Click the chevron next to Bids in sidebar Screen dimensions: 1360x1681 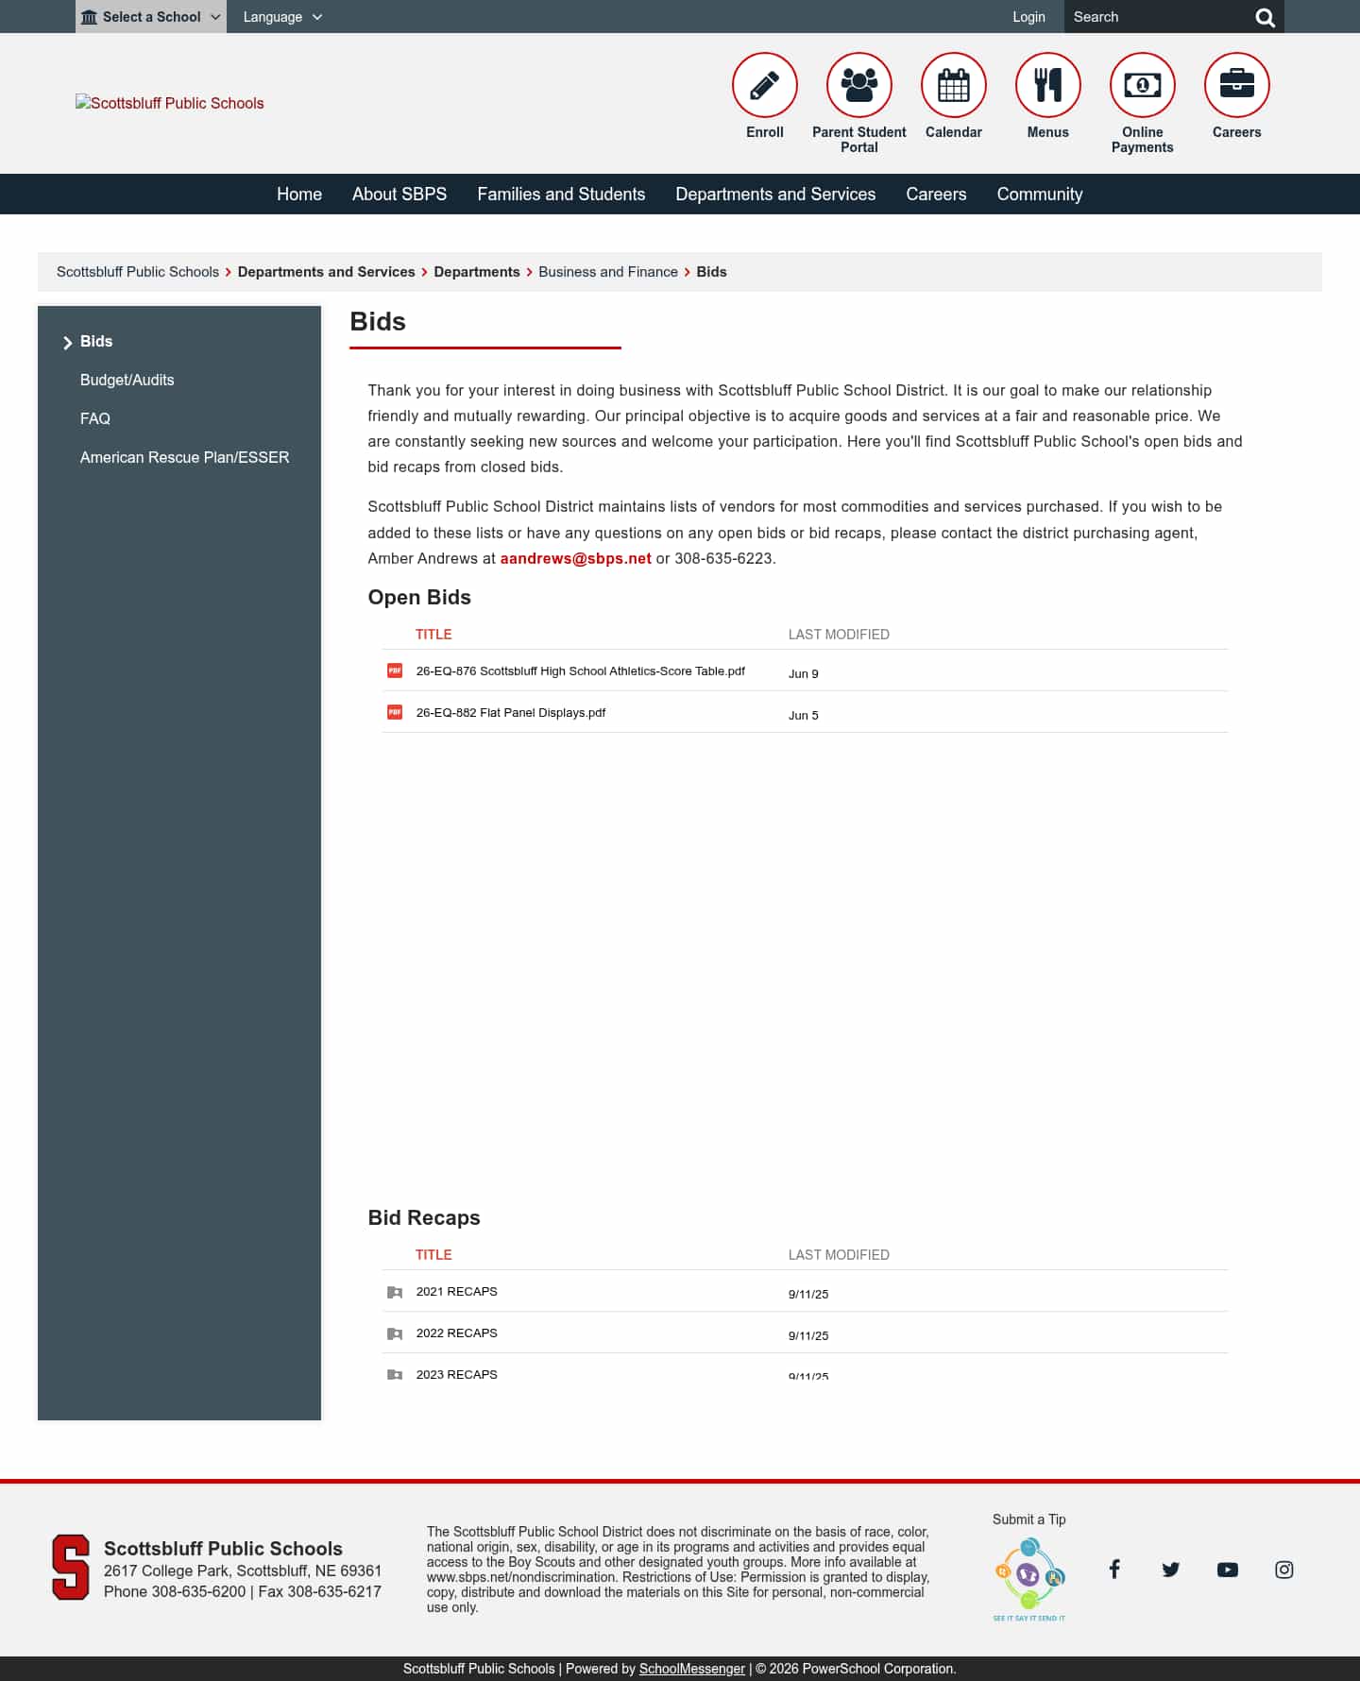67,343
